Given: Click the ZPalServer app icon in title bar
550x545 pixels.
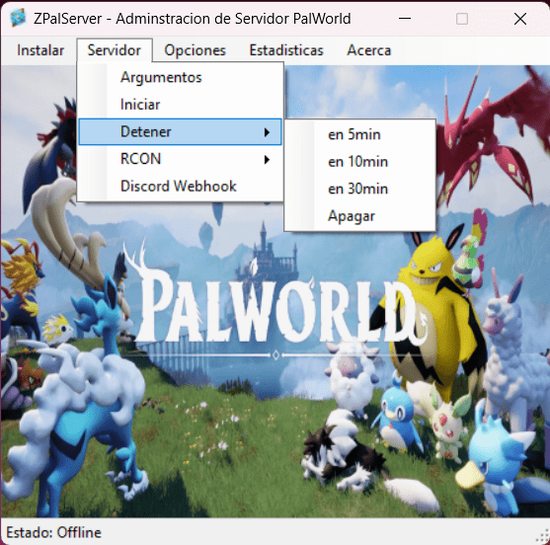Looking at the screenshot, I should click(x=18, y=18).
